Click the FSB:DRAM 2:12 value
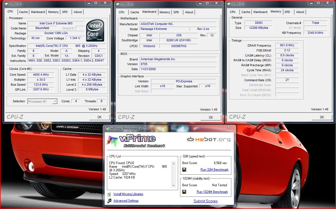Image resolution: width=336 pixels, height=209 pixels. (287, 50)
